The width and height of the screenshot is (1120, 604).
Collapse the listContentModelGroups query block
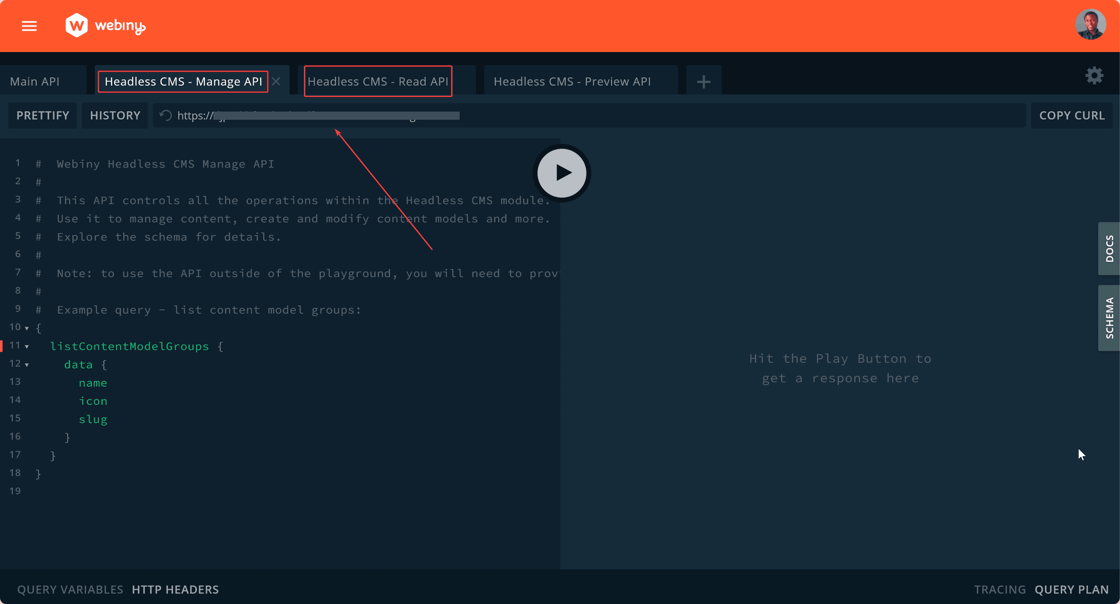(x=27, y=346)
